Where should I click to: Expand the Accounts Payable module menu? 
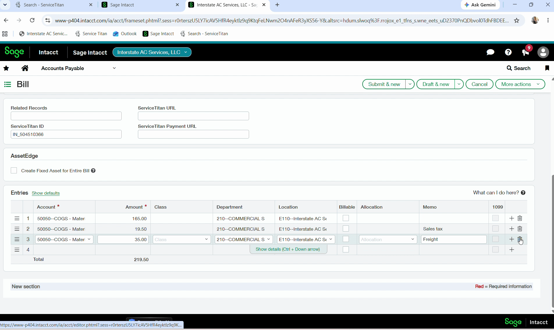(114, 68)
